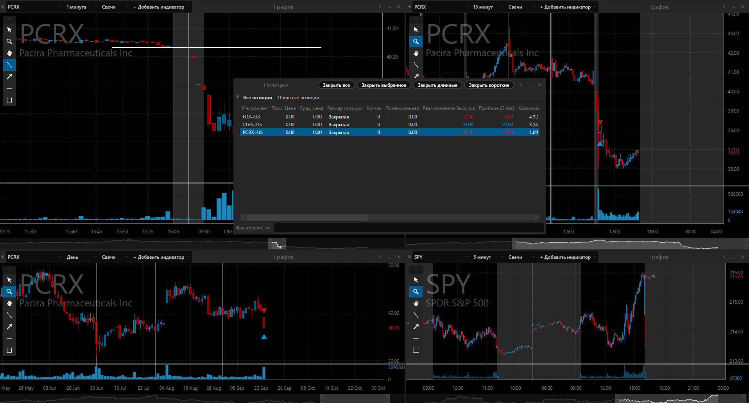Toggle the link circle on PCRX 1-minute chart
The image size is (749, 403).
(3, 7)
